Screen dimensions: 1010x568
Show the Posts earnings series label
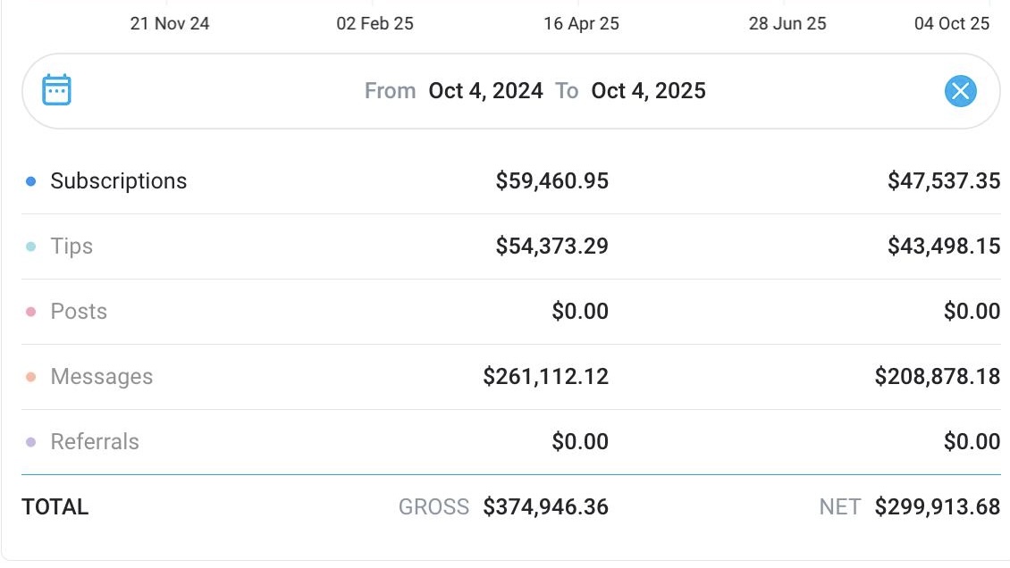tap(79, 312)
